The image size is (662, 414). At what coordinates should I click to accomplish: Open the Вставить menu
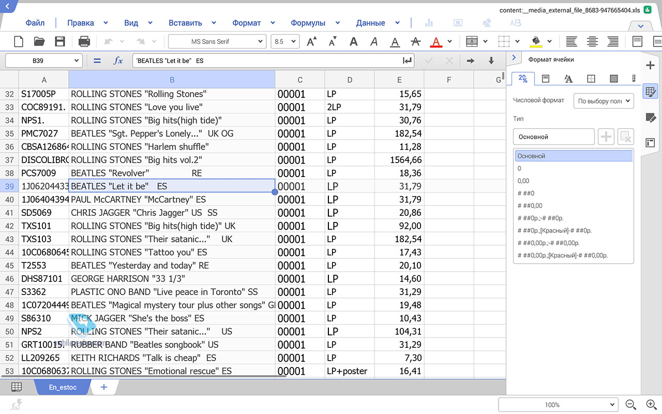pos(185,23)
